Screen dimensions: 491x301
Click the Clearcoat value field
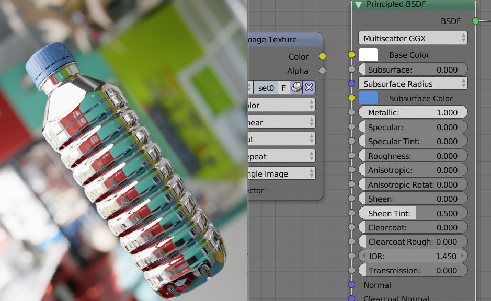[413, 227]
